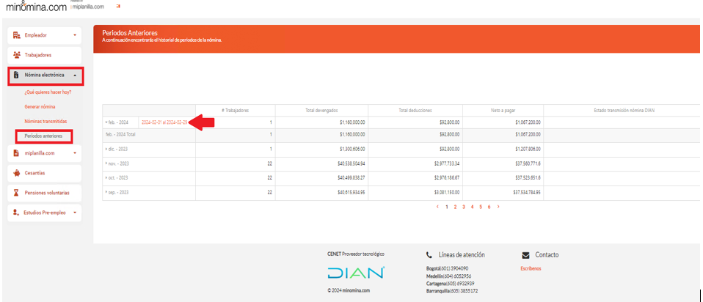Select Nóminas transmitidas submenu item
This screenshot has height=302, width=703.
point(45,122)
